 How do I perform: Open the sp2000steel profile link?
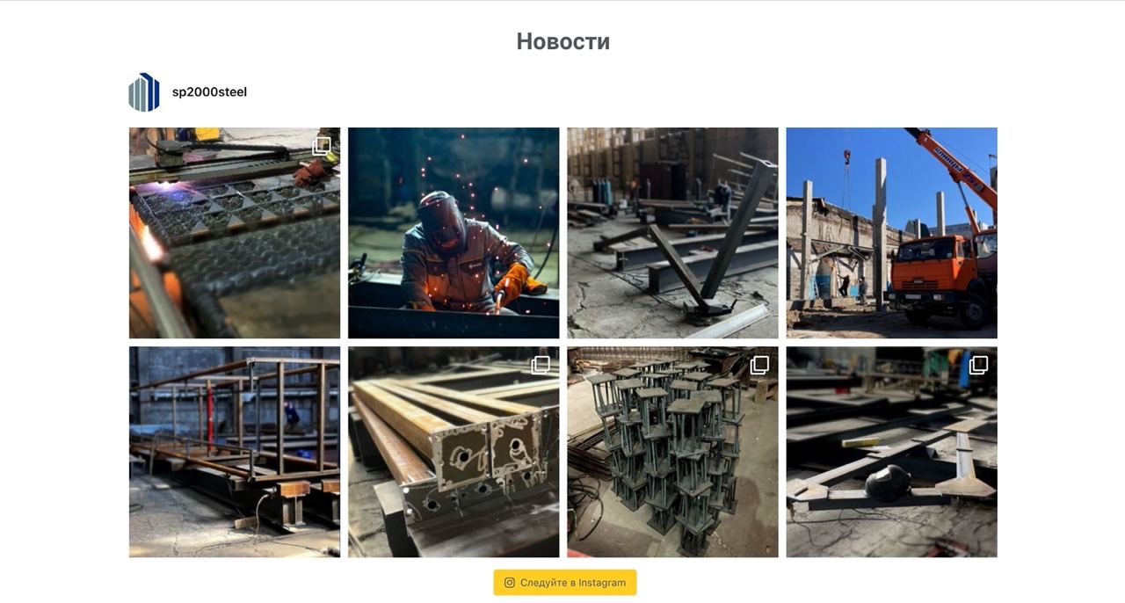point(209,92)
